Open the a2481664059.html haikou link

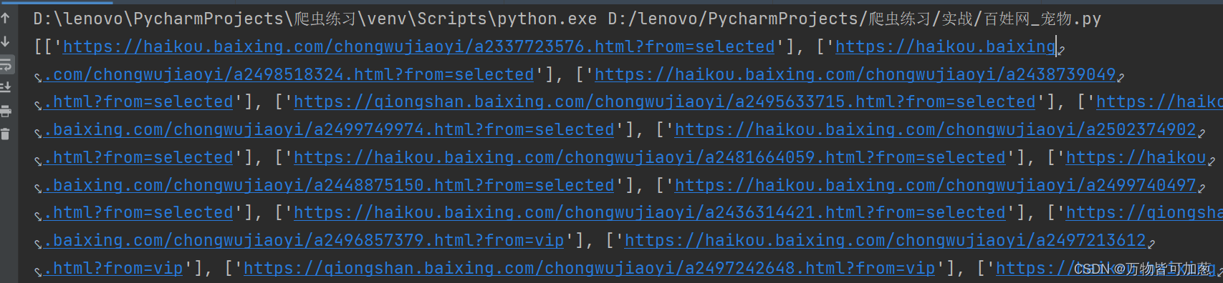click(650, 158)
